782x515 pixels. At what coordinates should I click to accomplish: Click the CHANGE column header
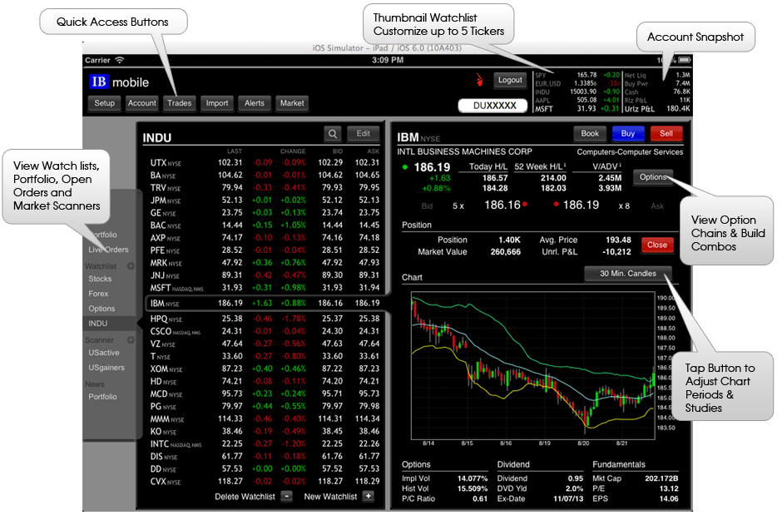point(293,151)
